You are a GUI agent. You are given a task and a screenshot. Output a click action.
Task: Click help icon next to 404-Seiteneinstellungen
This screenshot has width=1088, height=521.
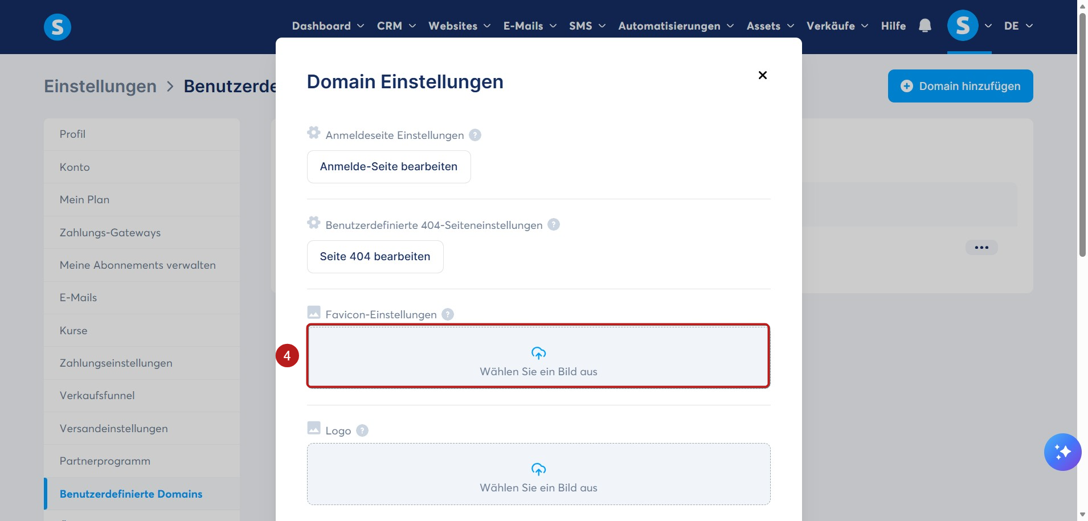click(554, 224)
